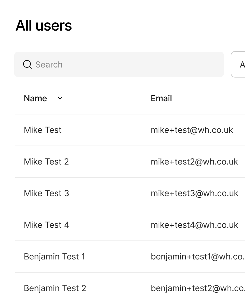The height and width of the screenshot is (299, 245).
Task: Open the Mike Test 3 user
Action: (x=46, y=193)
